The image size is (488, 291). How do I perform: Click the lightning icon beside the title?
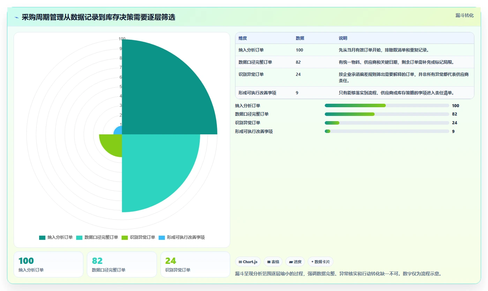pos(16,17)
